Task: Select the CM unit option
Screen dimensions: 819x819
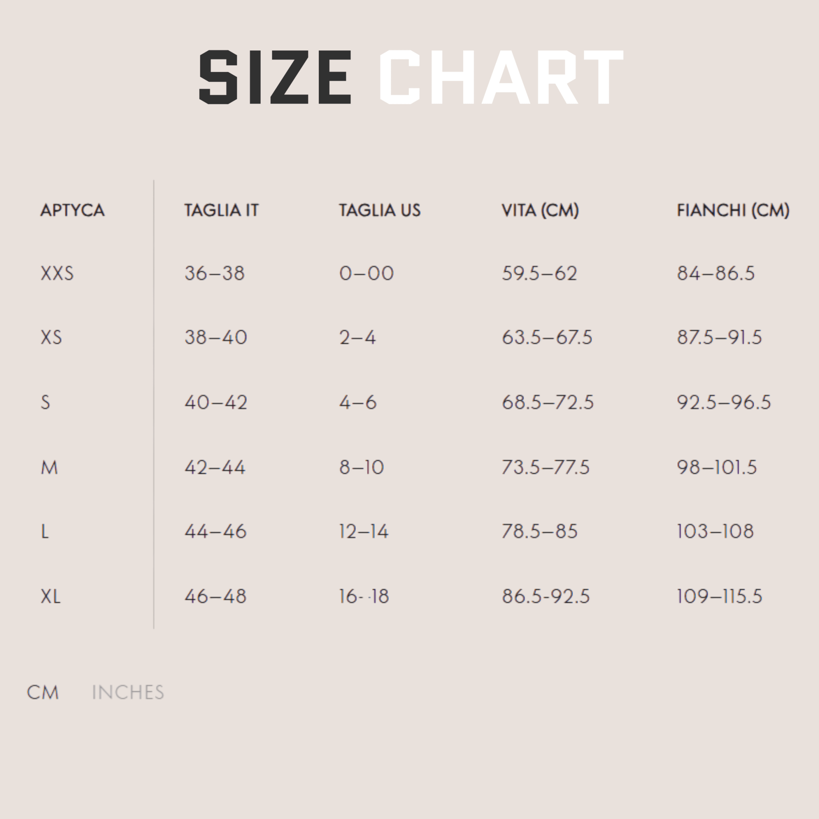Action: point(43,692)
